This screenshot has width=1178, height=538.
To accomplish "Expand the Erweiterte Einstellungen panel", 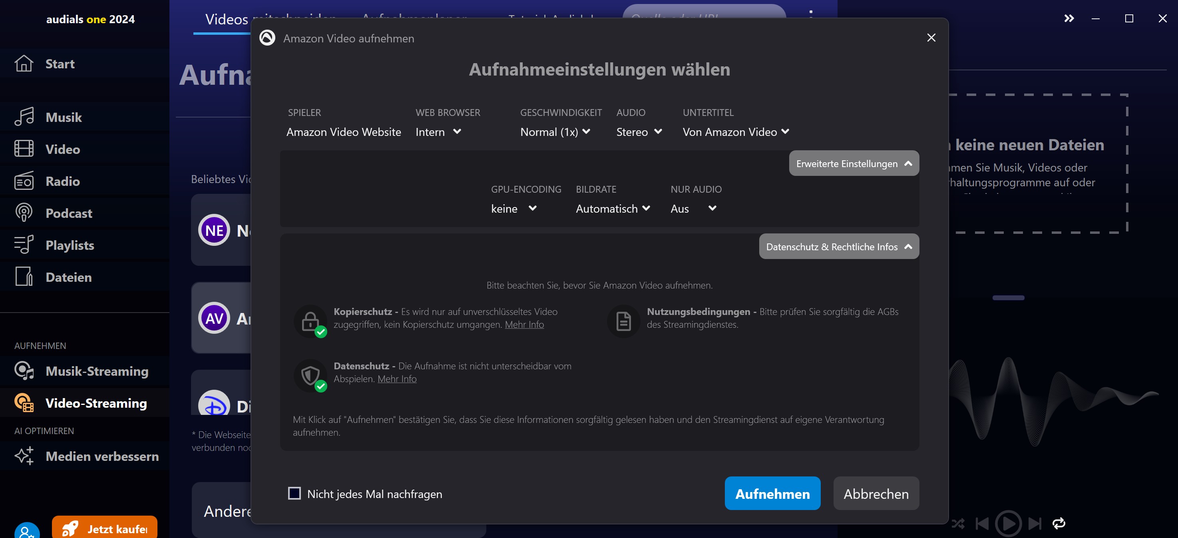I will pos(854,163).
